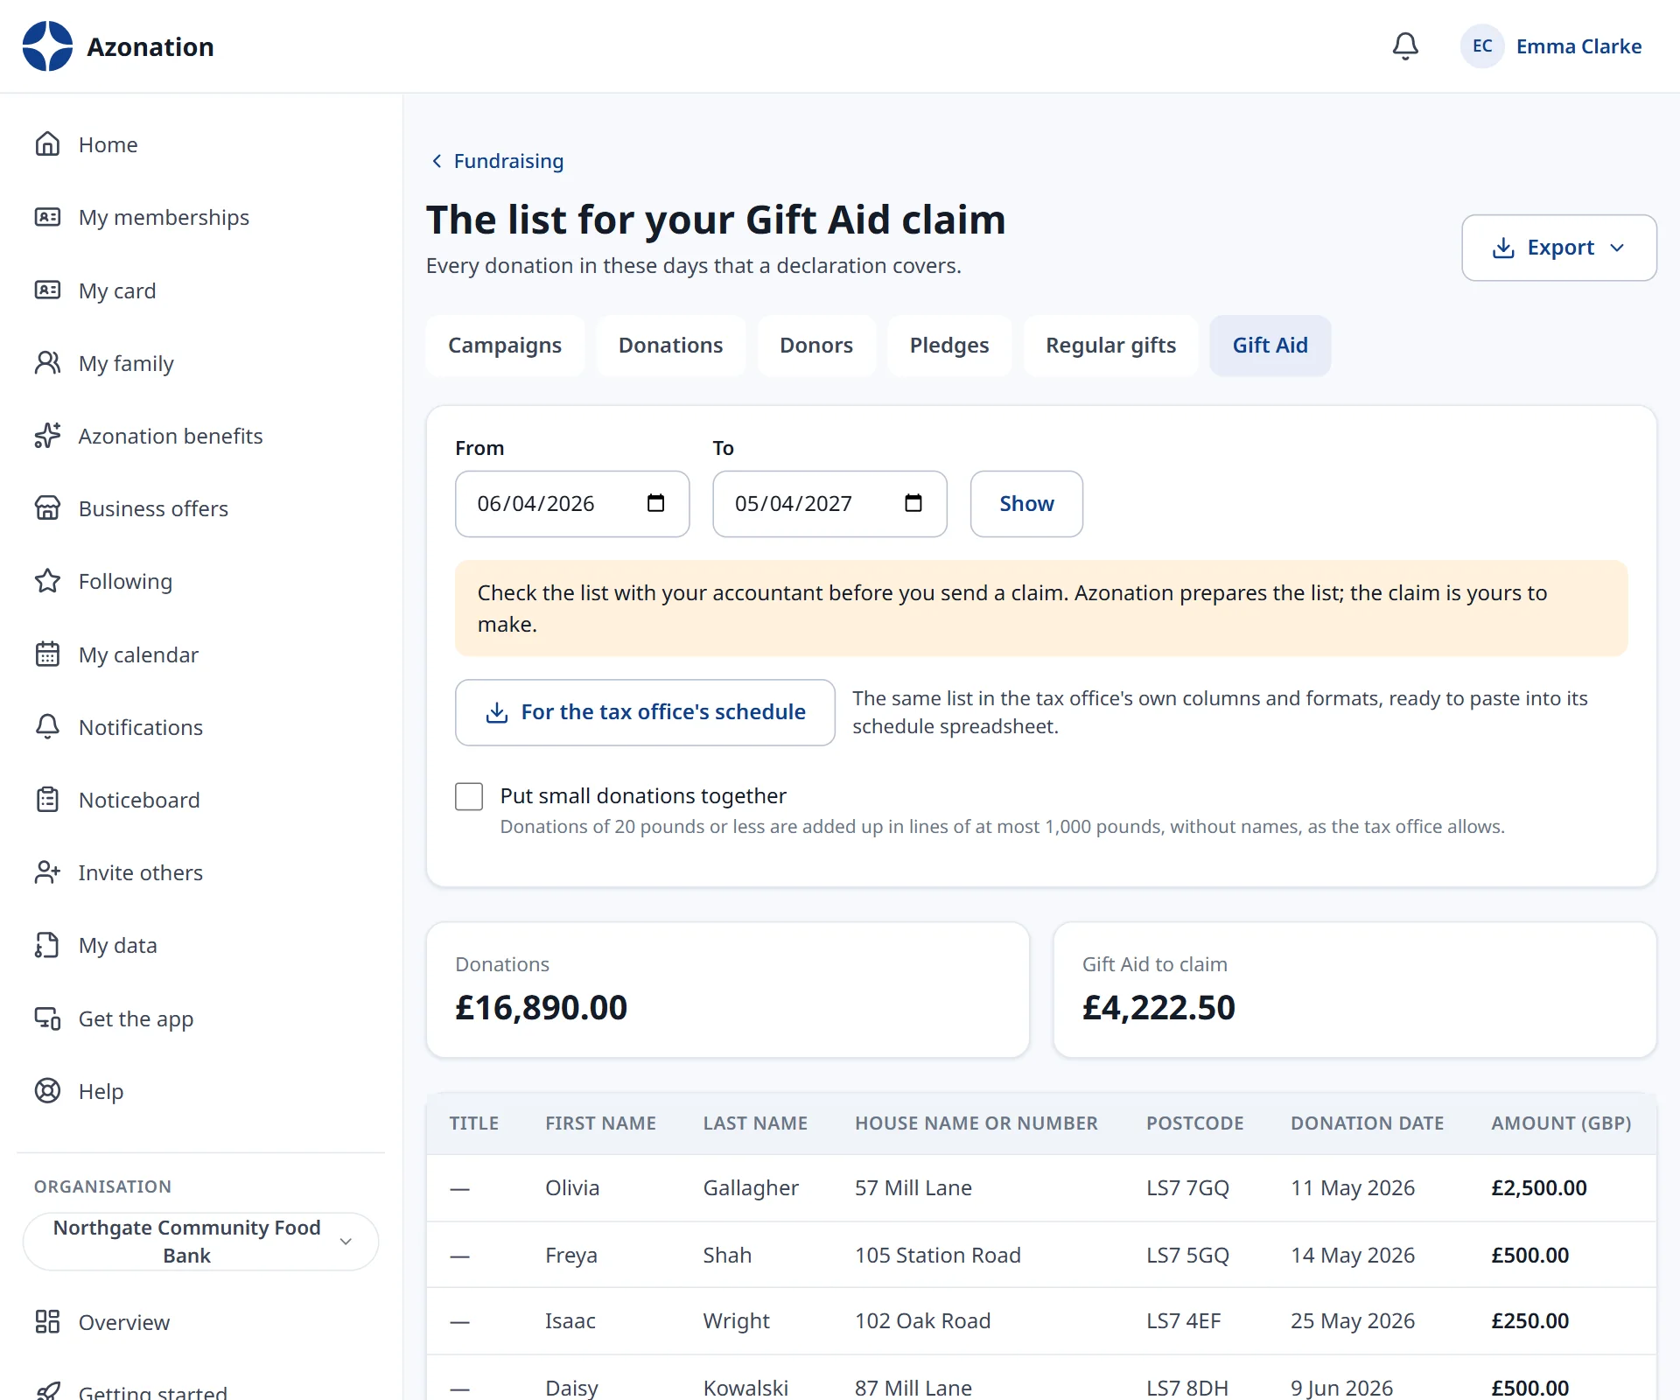Go back to Fundraising link
This screenshot has width=1680, height=1400.
click(x=498, y=161)
